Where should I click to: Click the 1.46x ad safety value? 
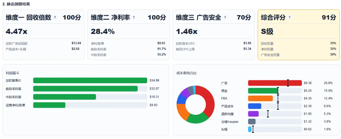187,32
